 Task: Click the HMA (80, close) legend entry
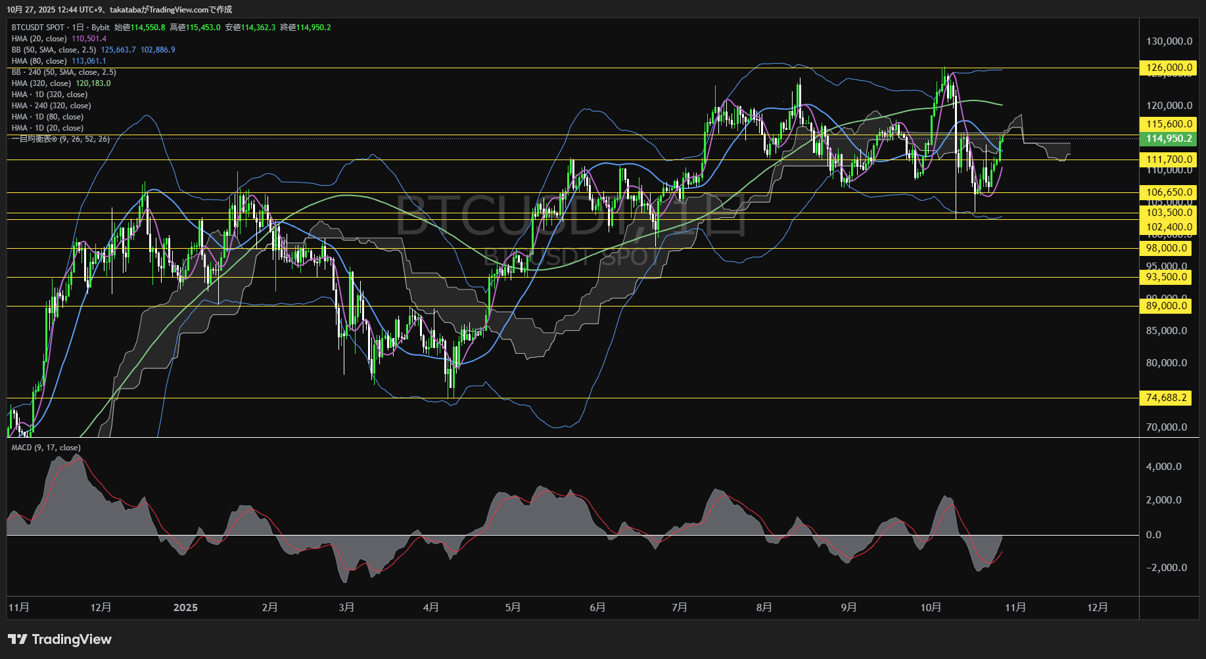(39, 61)
